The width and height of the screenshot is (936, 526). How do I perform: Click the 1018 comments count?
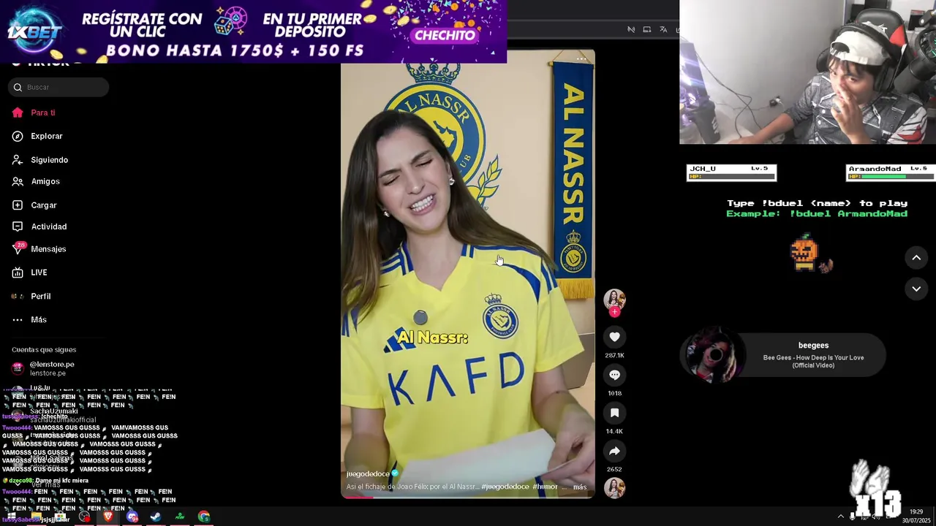614,394
